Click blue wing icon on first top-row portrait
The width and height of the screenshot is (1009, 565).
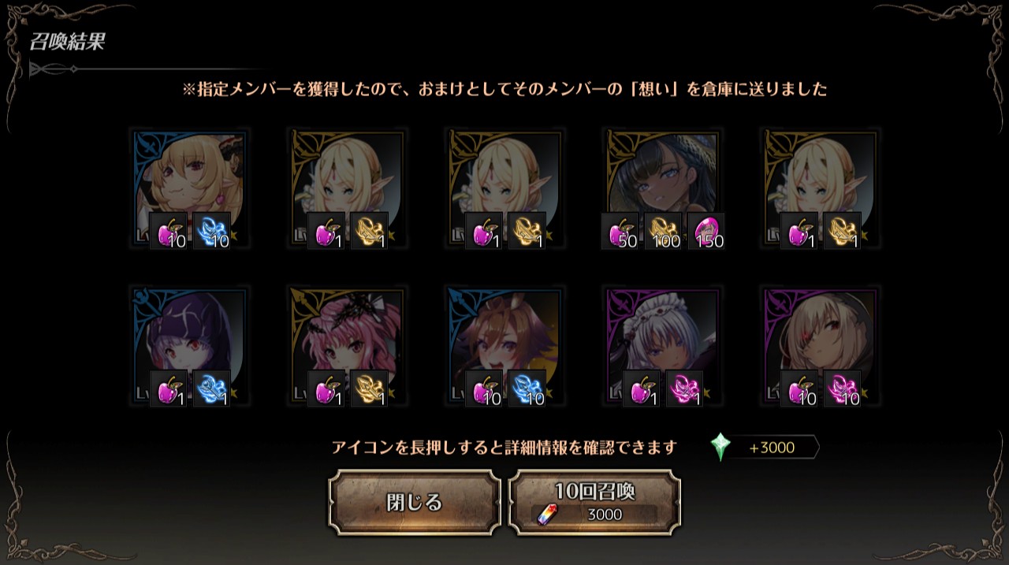pyautogui.click(x=211, y=232)
